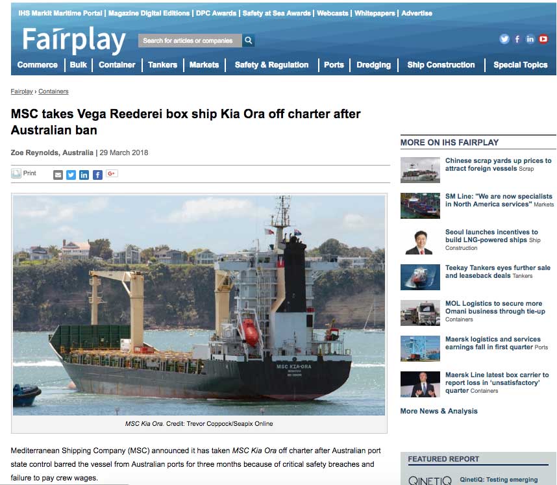Go to Safety & Regulation section
This screenshot has height=485, width=557.
pyautogui.click(x=271, y=65)
